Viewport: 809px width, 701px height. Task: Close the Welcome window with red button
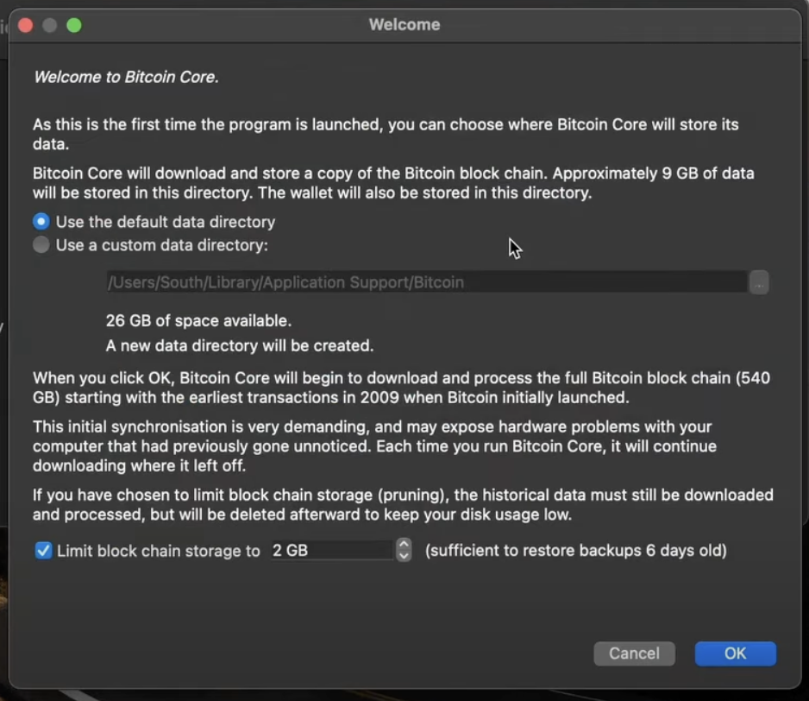pyautogui.click(x=25, y=25)
